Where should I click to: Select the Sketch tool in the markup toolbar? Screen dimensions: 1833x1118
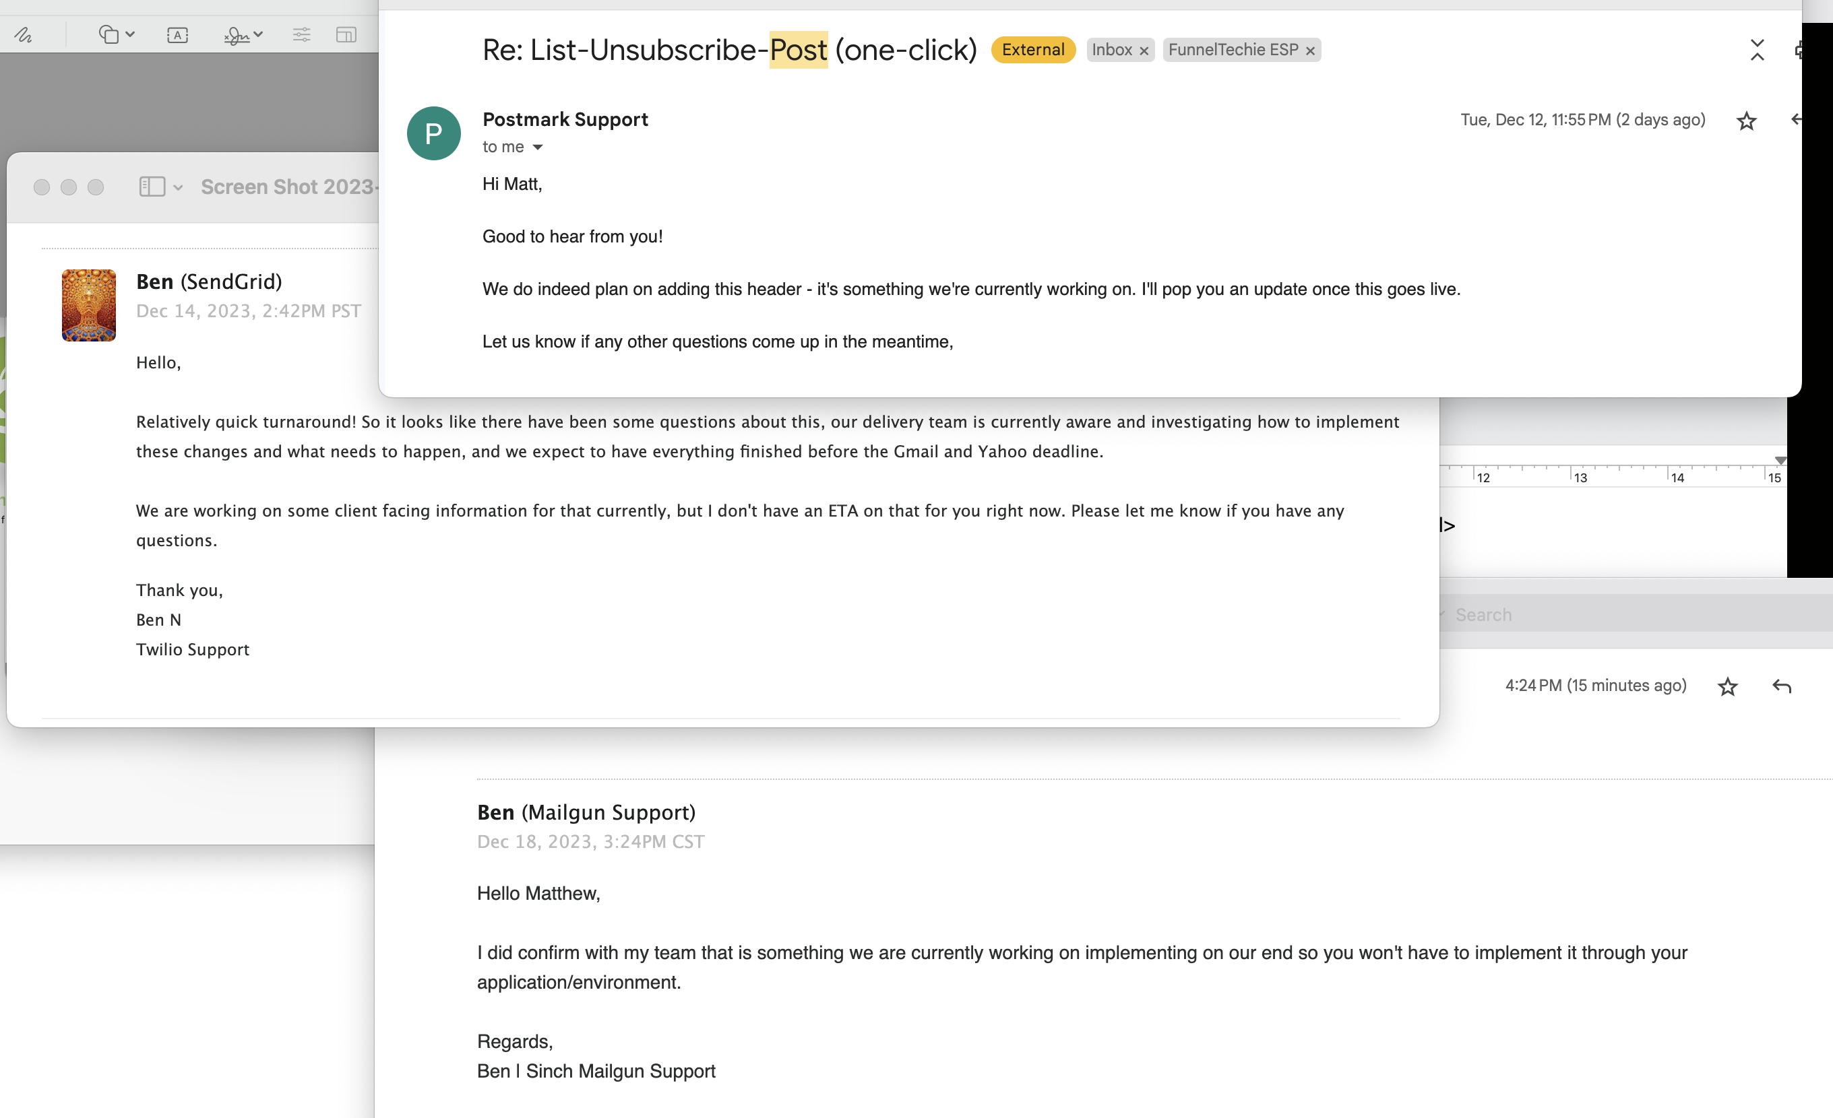point(23,34)
